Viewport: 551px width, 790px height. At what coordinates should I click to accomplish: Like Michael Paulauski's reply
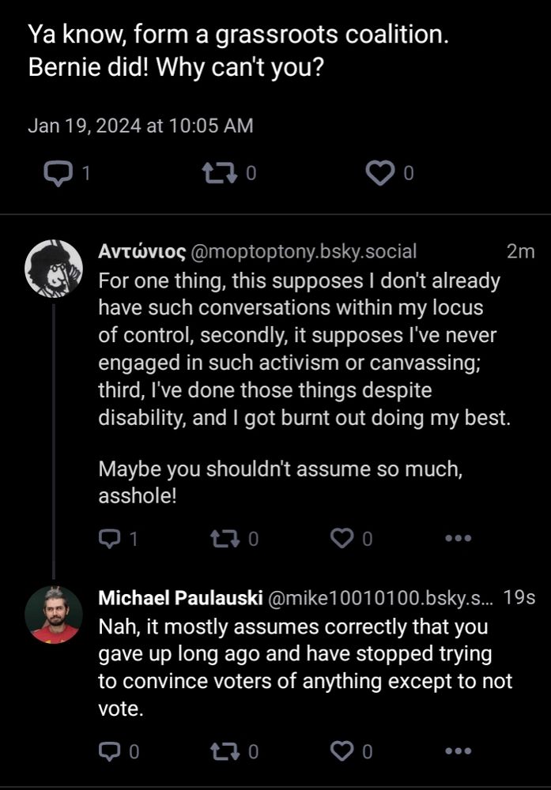click(342, 751)
